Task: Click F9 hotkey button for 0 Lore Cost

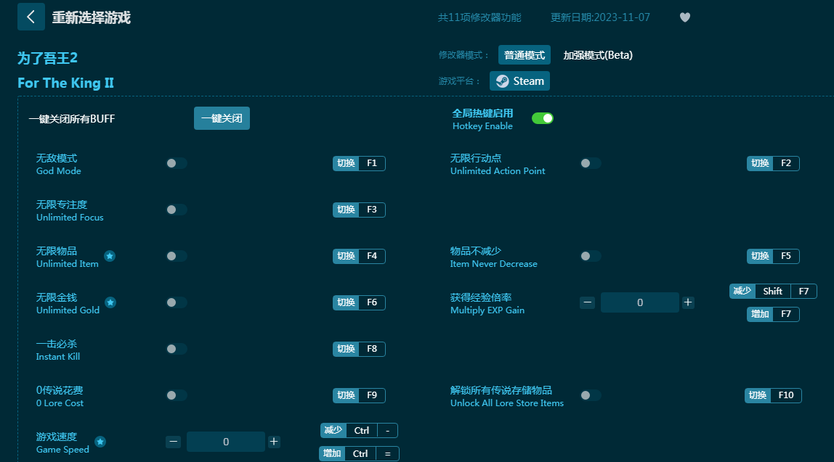Action: point(359,395)
